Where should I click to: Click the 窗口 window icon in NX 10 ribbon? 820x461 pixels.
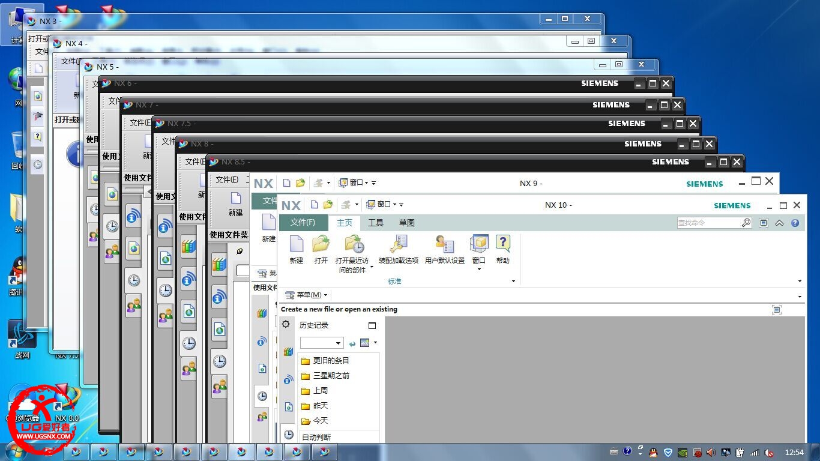pyautogui.click(x=479, y=244)
